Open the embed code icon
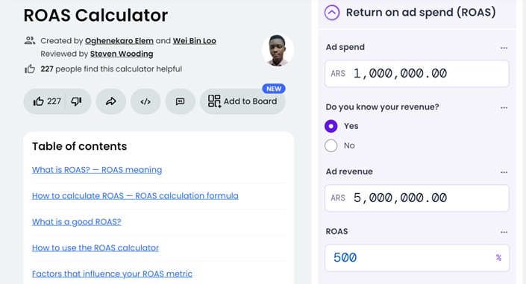526x284 pixels. pyautogui.click(x=145, y=101)
